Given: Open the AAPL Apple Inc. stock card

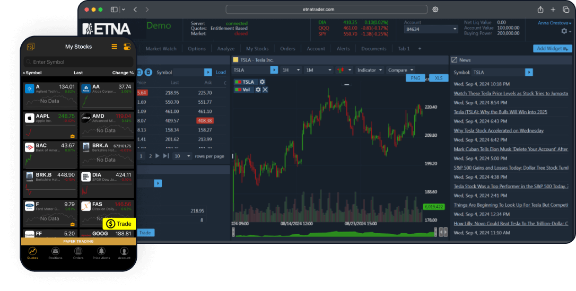Looking at the screenshot, I should click(x=50, y=125).
